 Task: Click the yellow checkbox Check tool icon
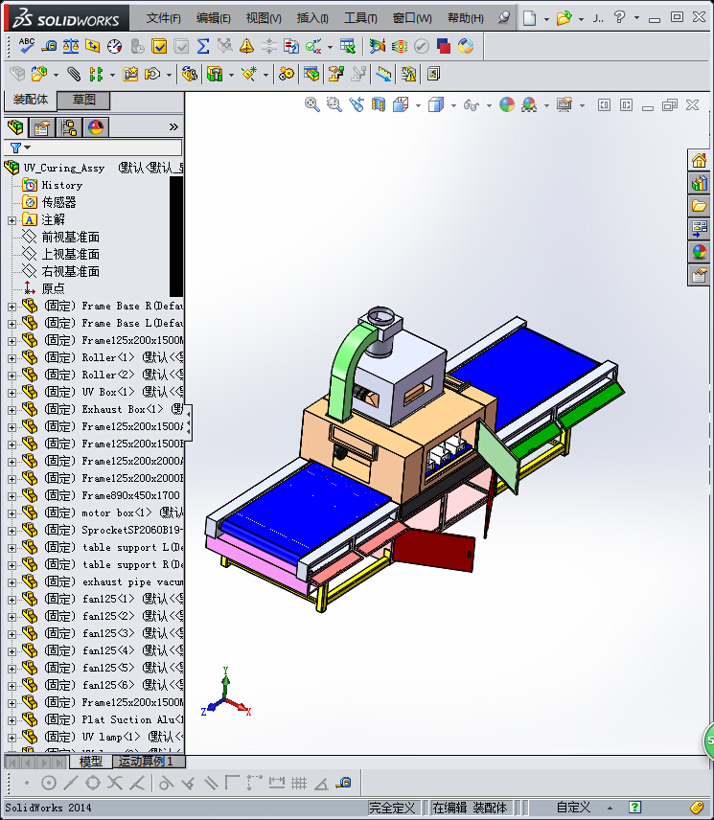tap(159, 46)
